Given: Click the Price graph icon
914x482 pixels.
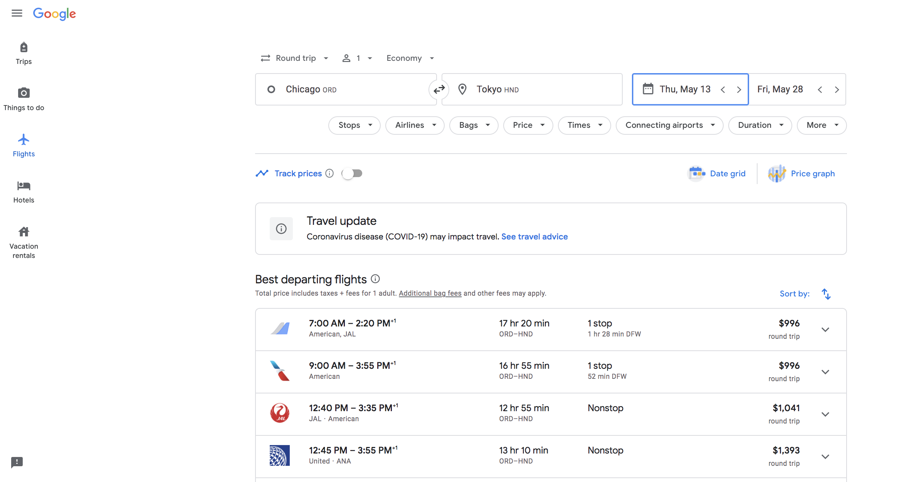Looking at the screenshot, I should [x=776, y=174].
